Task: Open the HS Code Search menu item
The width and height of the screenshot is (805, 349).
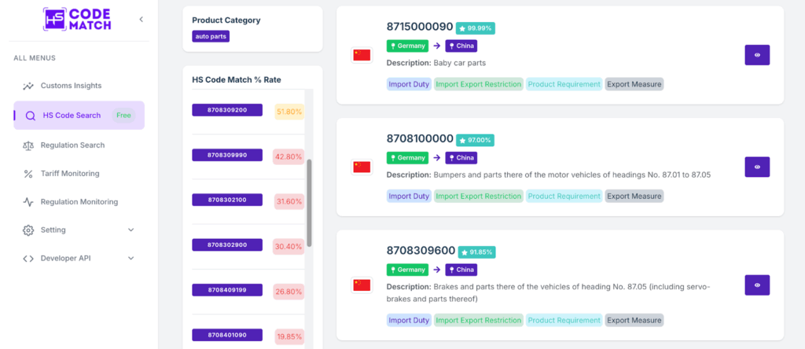Action: tap(72, 116)
